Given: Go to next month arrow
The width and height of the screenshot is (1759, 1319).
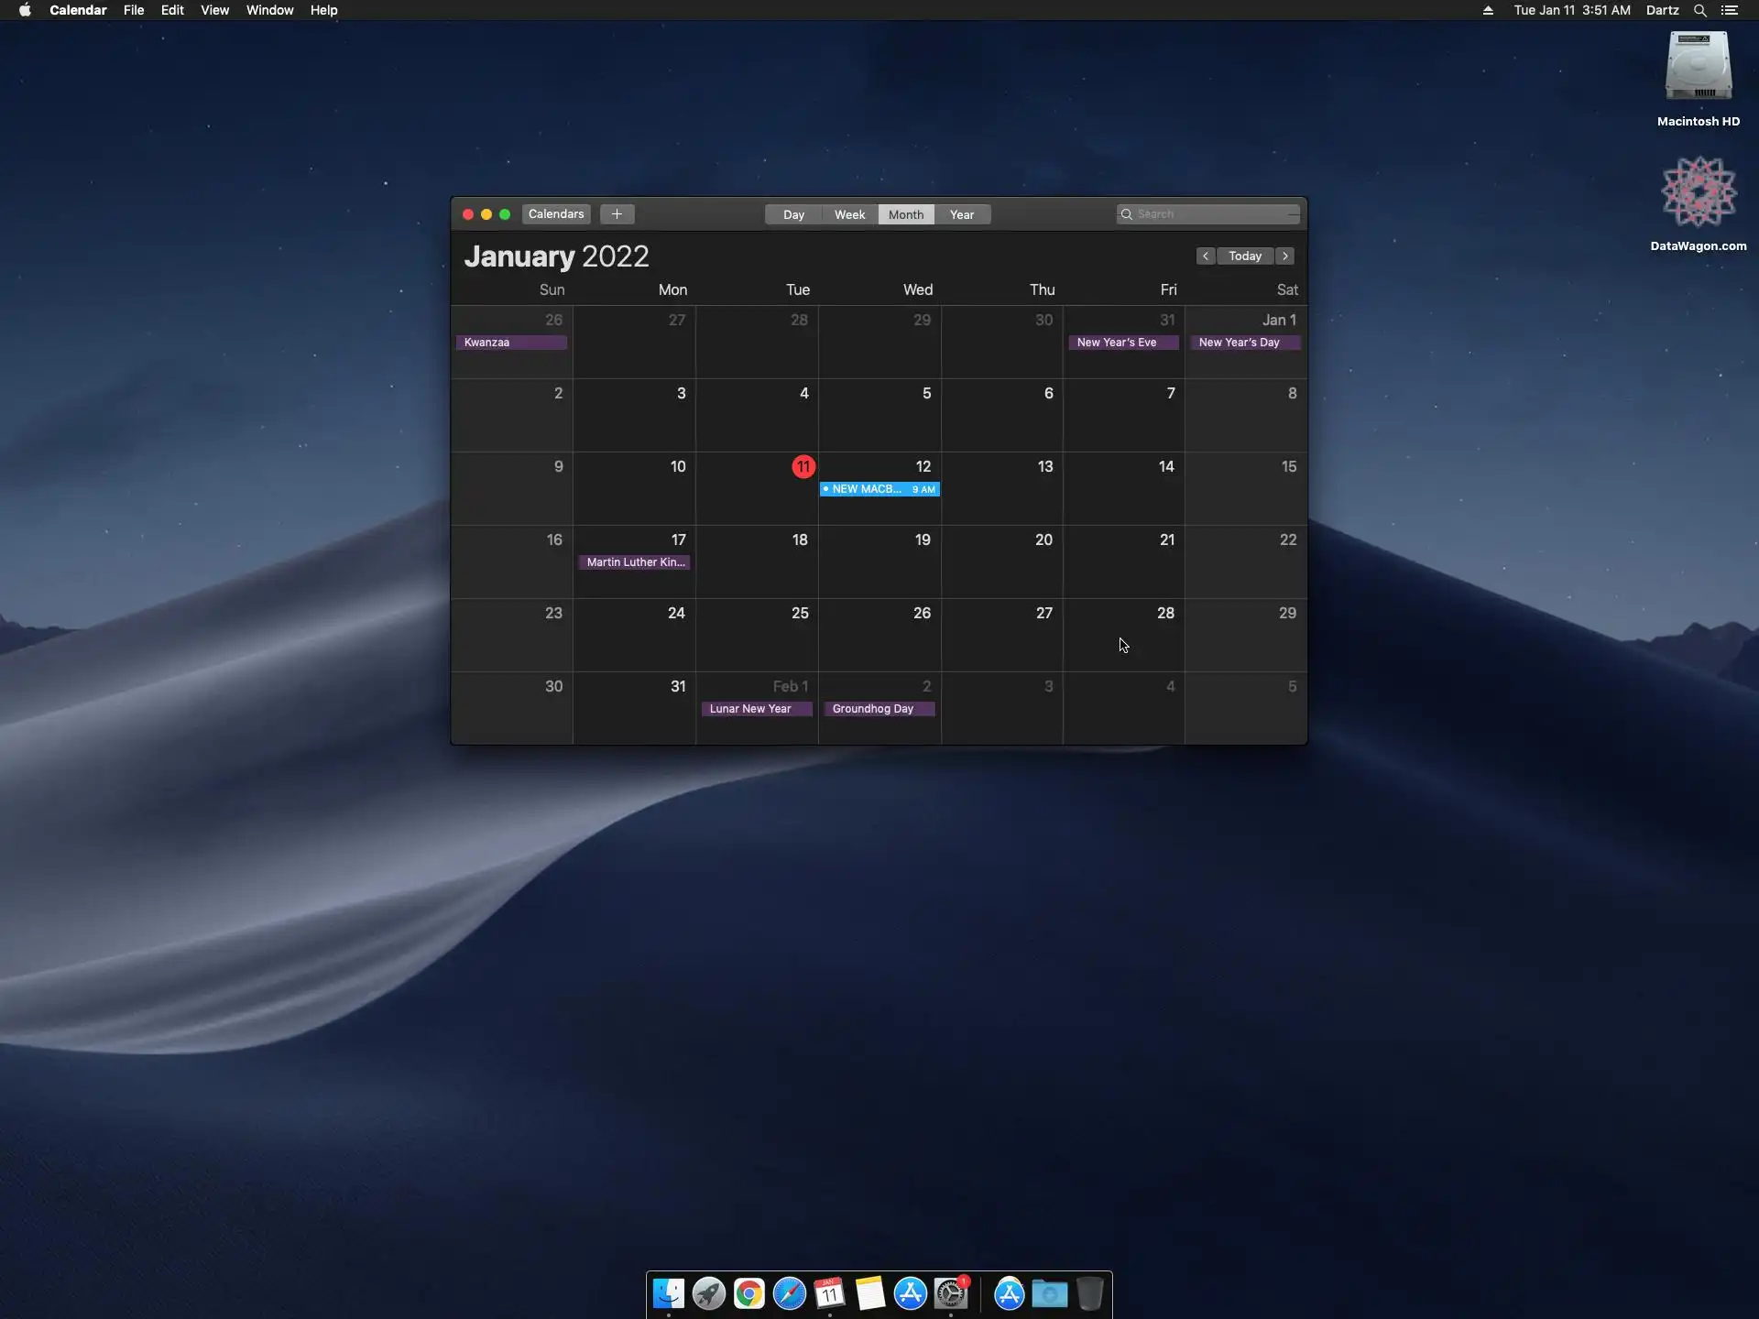Looking at the screenshot, I should (x=1285, y=256).
